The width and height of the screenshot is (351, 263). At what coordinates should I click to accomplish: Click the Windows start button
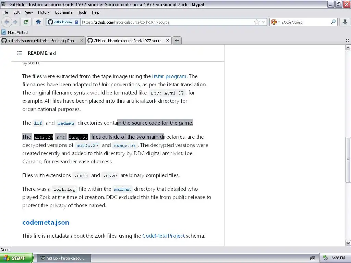[x=16, y=258]
